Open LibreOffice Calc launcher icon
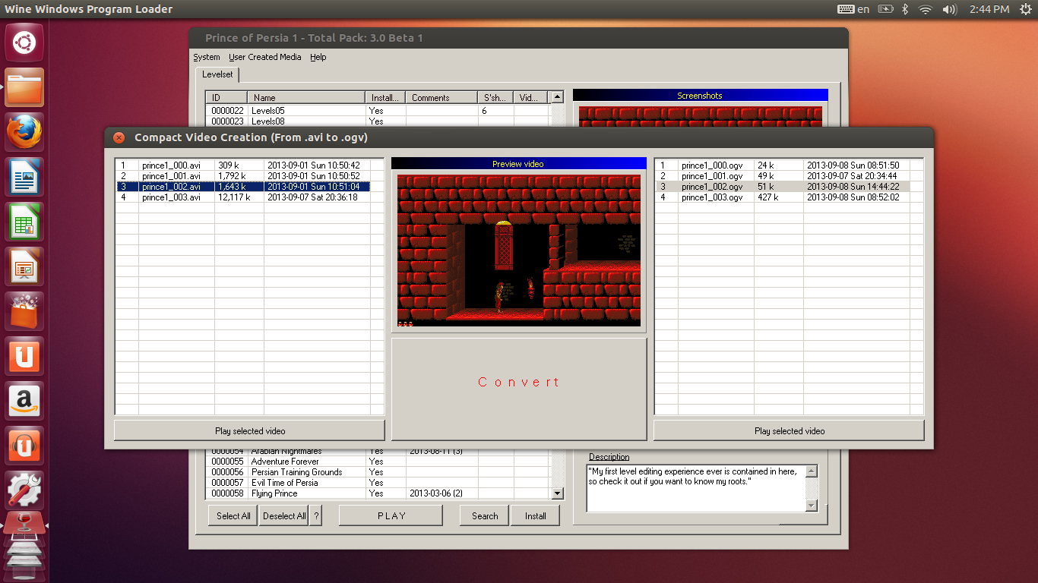This screenshot has width=1038, height=583. pyautogui.click(x=24, y=222)
